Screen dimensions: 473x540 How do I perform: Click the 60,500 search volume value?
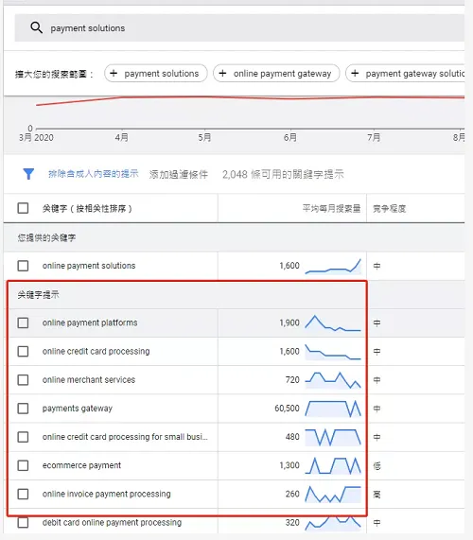click(x=287, y=409)
